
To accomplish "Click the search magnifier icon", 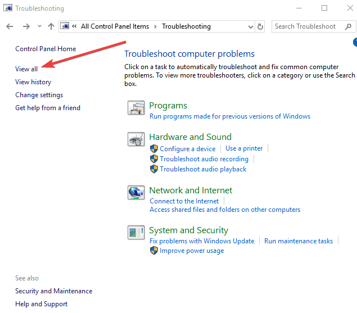I will tap(348, 26).
